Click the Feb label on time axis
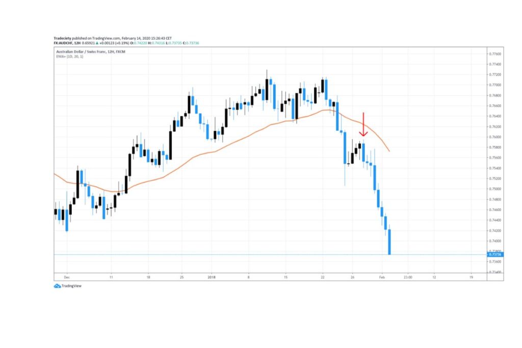 coord(382,277)
